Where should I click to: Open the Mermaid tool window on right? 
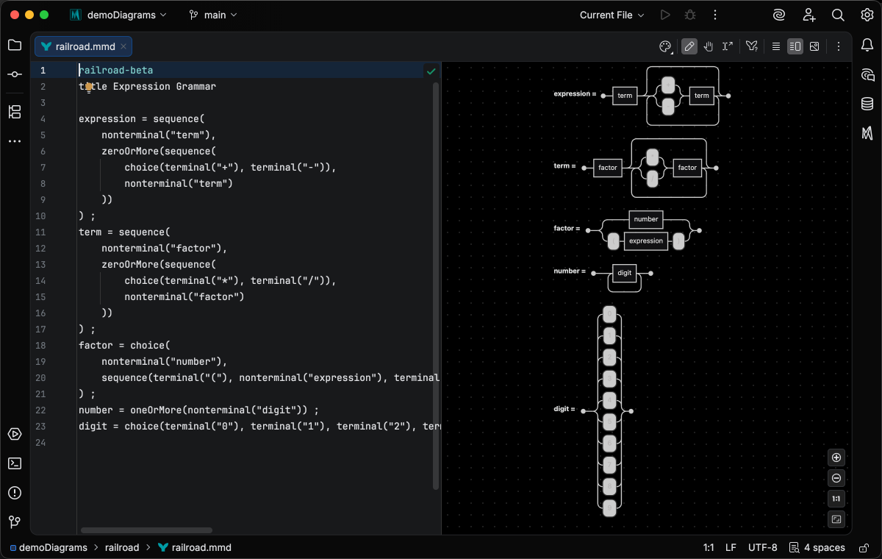pyautogui.click(x=867, y=133)
